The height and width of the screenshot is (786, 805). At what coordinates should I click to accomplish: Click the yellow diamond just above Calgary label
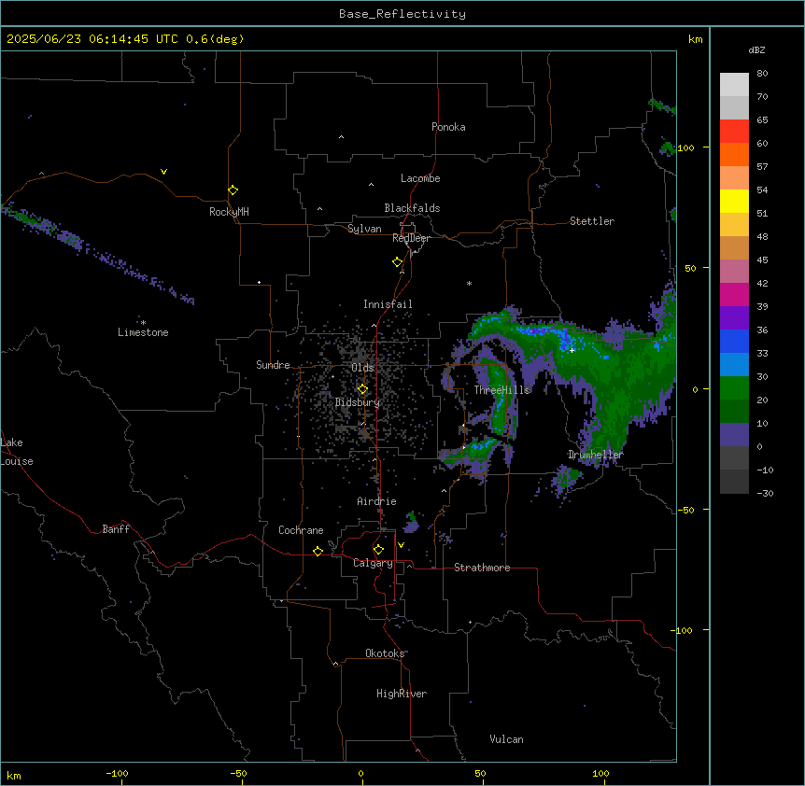tap(379, 550)
